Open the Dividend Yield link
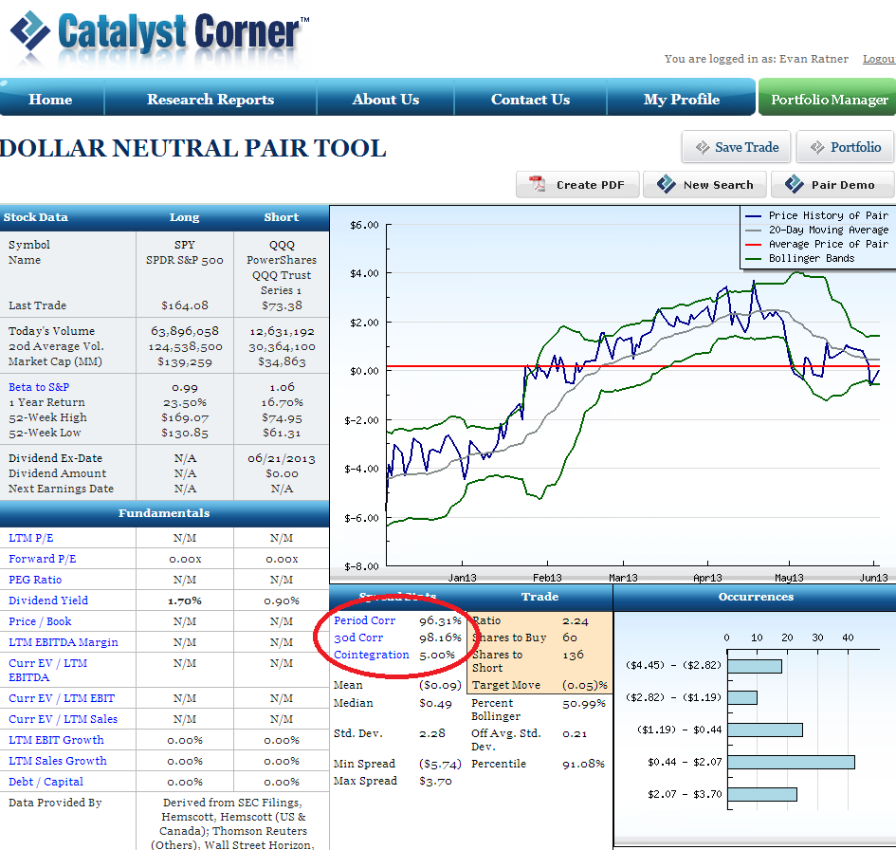Image resolution: width=896 pixels, height=850 pixels. pyautogui.click(x=48, y=601)
